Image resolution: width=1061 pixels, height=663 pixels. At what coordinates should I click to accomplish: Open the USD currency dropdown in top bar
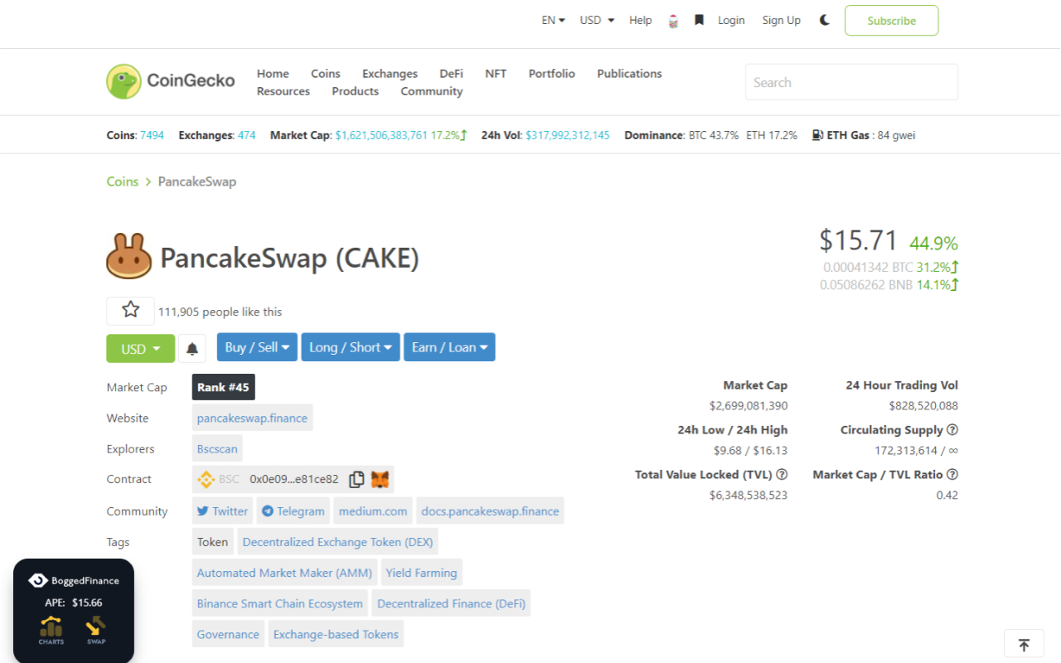(597, 20)
